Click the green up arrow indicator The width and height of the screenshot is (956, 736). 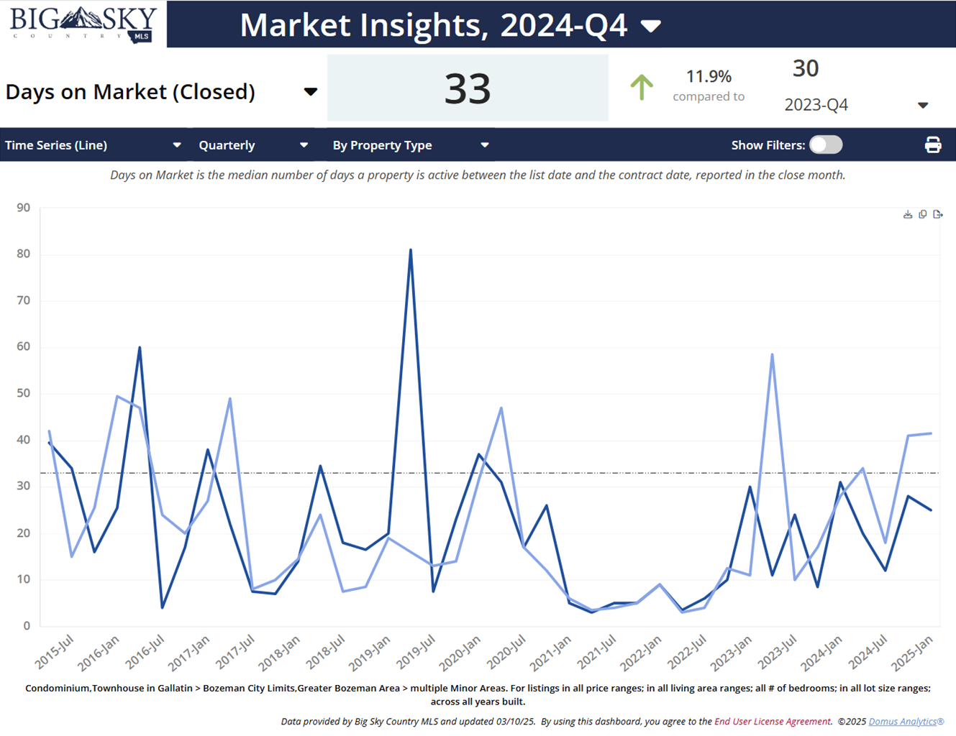(641, 88)
